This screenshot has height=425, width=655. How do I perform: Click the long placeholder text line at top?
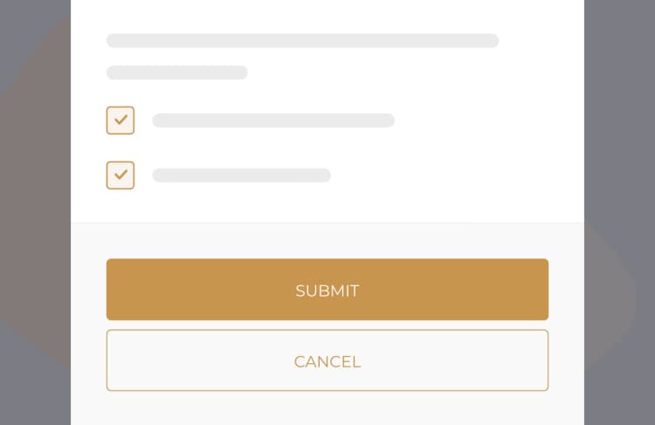coord(302,41)
